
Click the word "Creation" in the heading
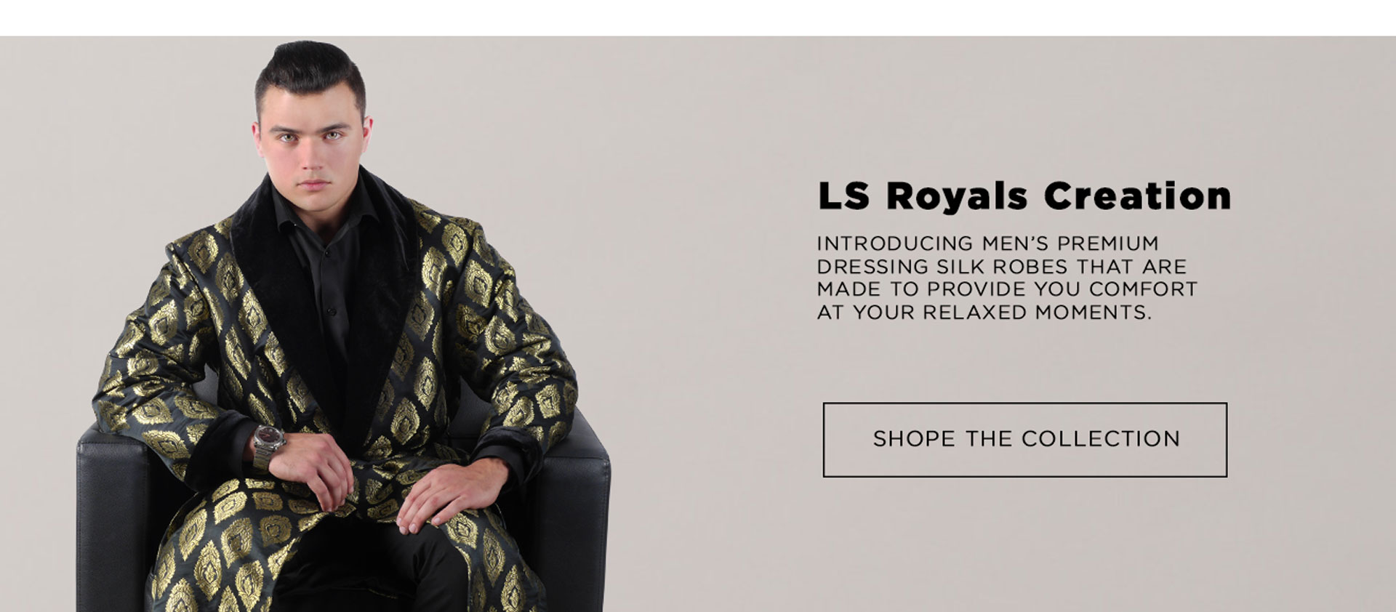1137,196
